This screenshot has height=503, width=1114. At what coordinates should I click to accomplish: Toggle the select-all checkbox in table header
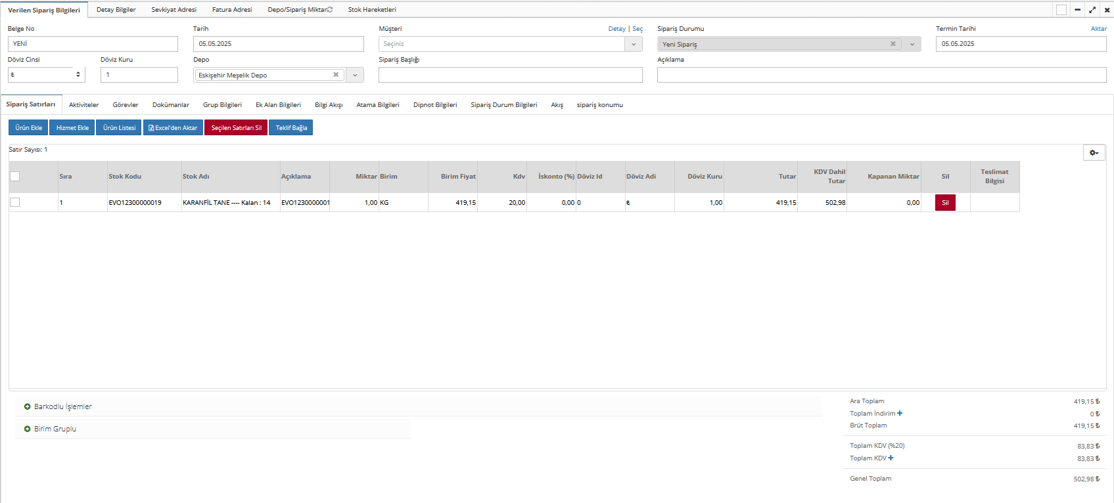[15, 176]
